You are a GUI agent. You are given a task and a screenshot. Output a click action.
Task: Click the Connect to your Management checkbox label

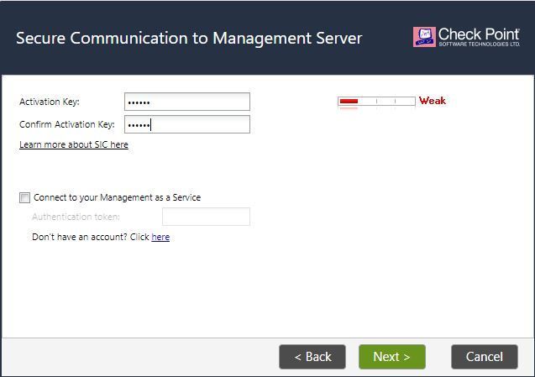pyautogui.click(x=117, y=198)
